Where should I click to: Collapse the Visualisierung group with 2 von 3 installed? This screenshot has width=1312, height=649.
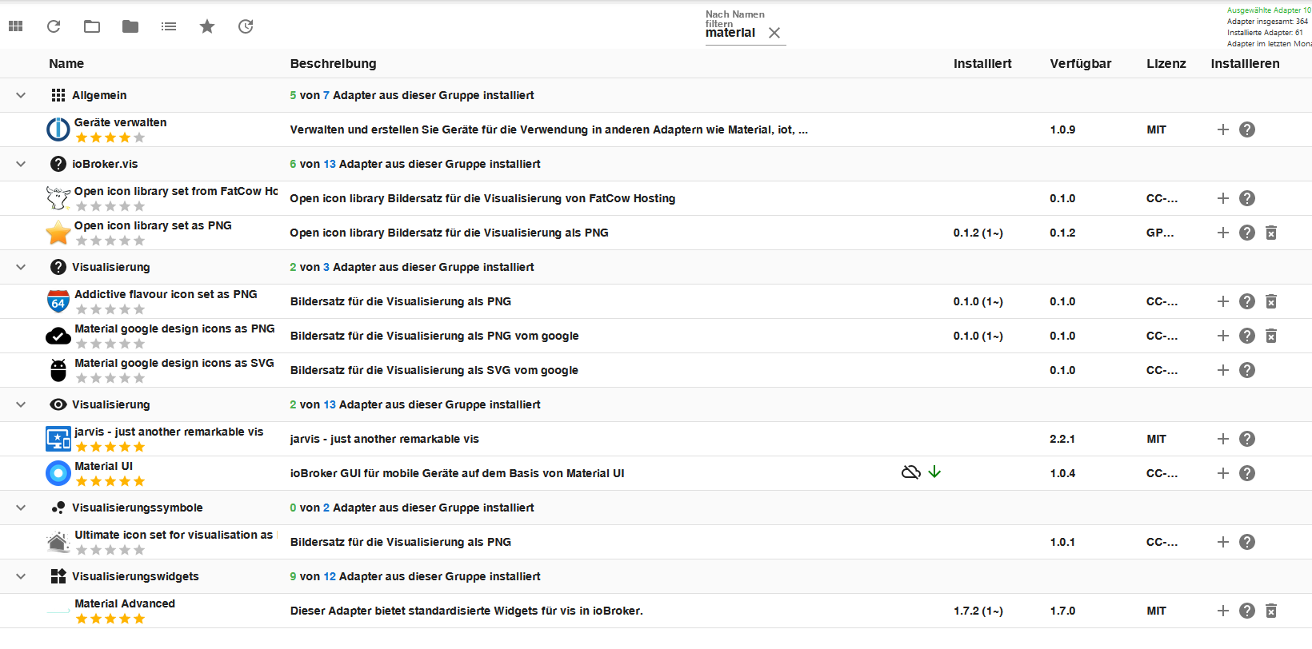(21, 267)
